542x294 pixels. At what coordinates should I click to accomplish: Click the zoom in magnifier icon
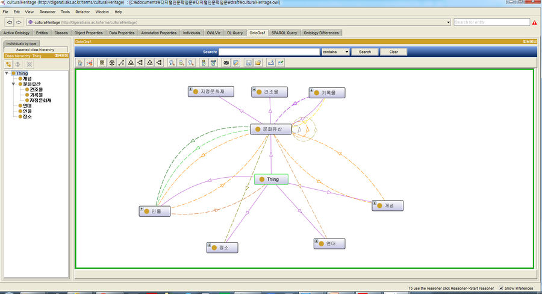click(172, 63)
